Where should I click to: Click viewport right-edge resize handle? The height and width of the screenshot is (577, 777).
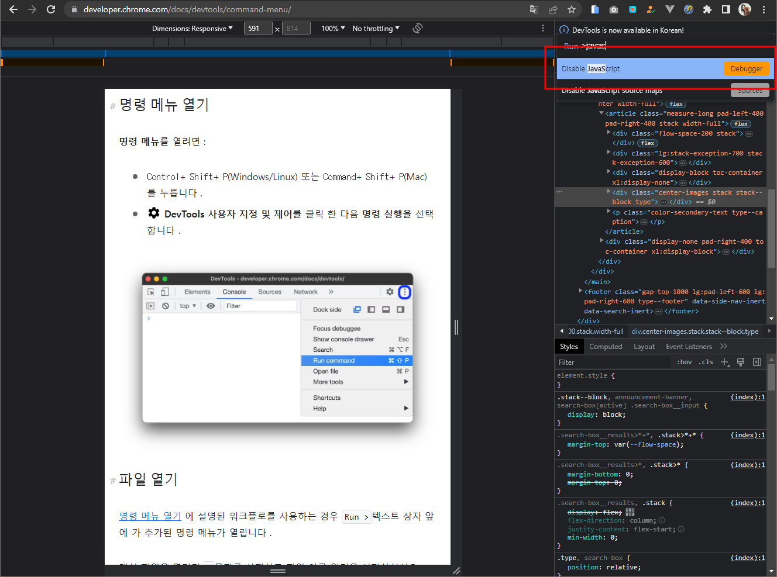click(x=456, y=327)
